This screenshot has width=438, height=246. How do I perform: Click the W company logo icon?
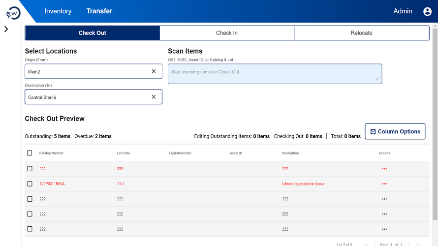pyautogui.click(x=13, y=13)
